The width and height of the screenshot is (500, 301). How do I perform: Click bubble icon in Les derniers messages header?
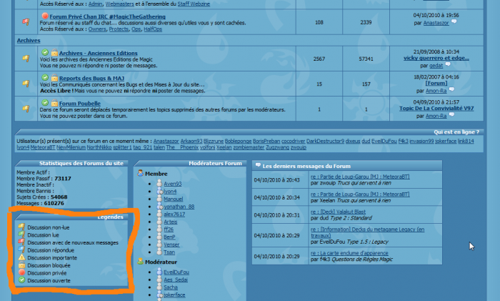258,166
